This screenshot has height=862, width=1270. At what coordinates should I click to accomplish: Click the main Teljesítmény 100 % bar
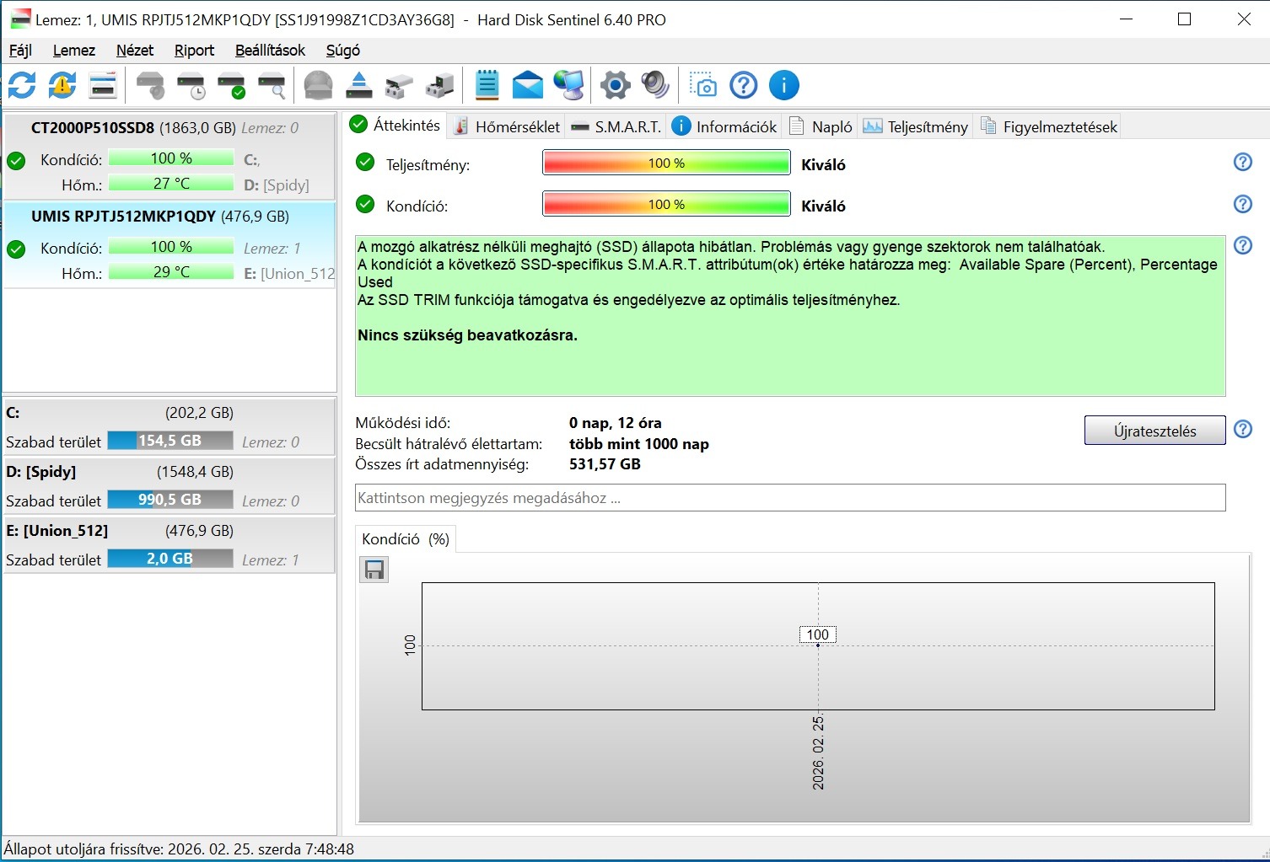(x=666, y=163)
